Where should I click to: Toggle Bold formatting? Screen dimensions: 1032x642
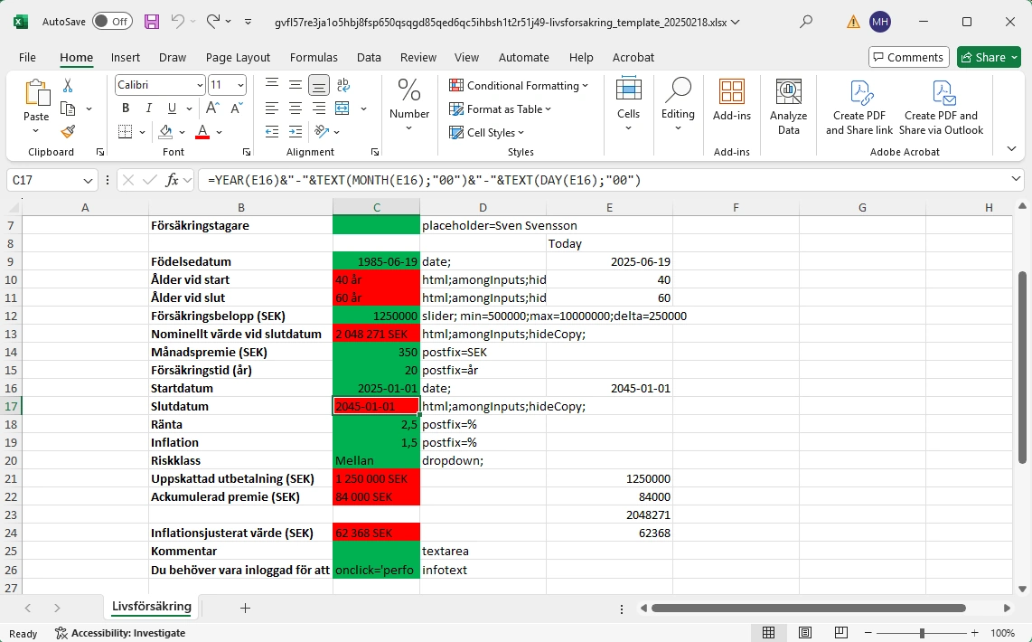coord(125,108)
